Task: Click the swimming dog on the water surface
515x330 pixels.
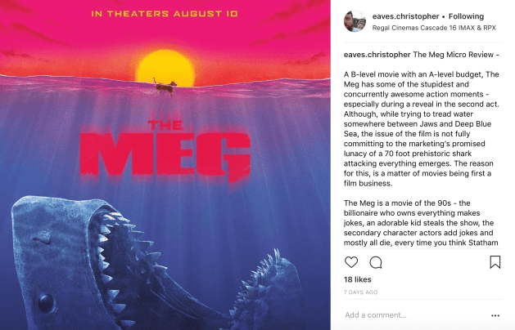Action: coord(163,83)
